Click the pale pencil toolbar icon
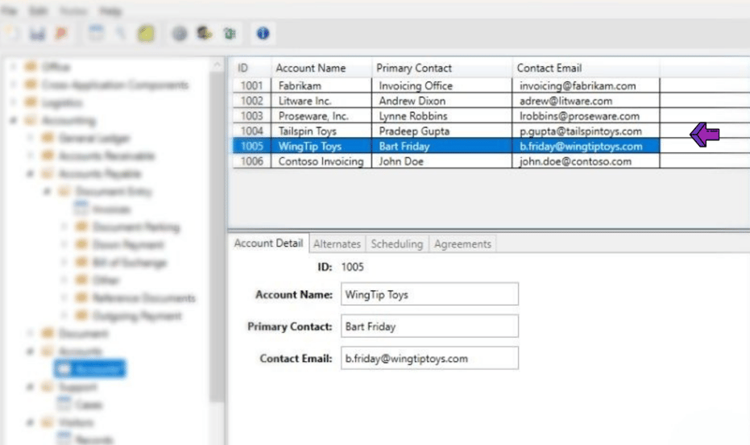 (x=121, y=34)
